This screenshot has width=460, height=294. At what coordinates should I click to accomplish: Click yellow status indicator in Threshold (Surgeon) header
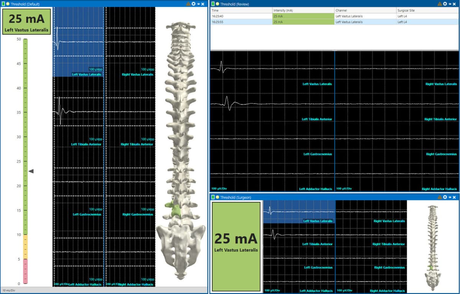point(217,197)
